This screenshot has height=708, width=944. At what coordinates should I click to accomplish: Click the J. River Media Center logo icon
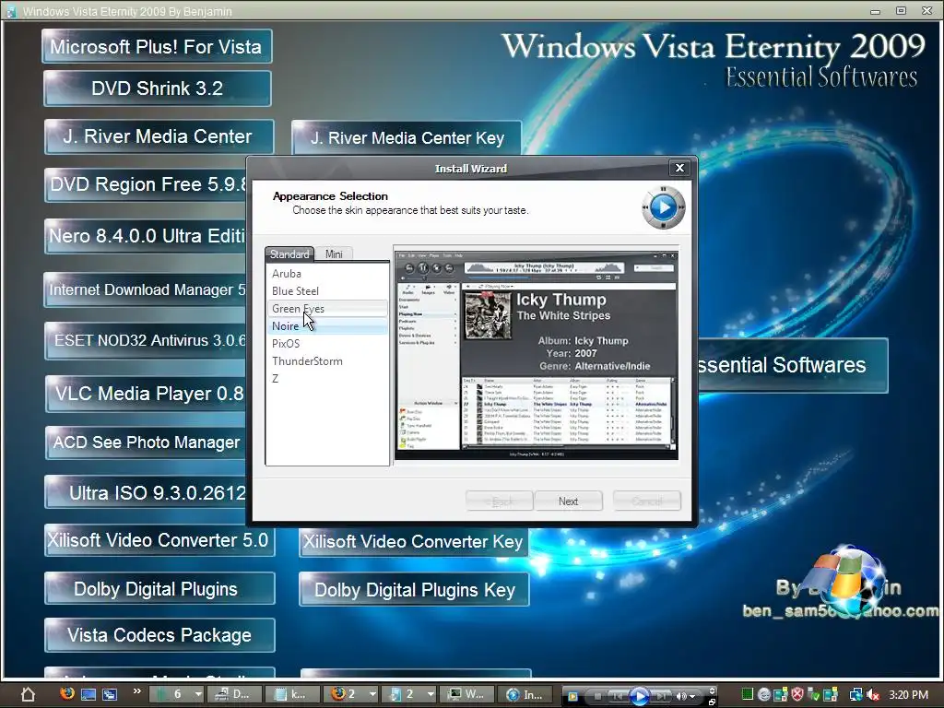coord(663,207)
